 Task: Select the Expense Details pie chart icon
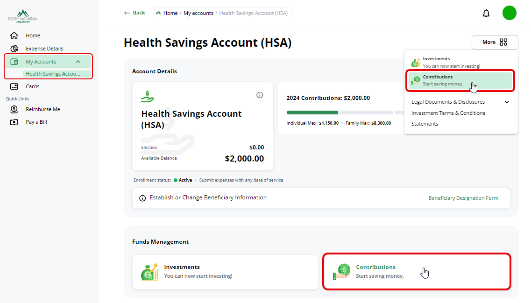tap(14, 49)
